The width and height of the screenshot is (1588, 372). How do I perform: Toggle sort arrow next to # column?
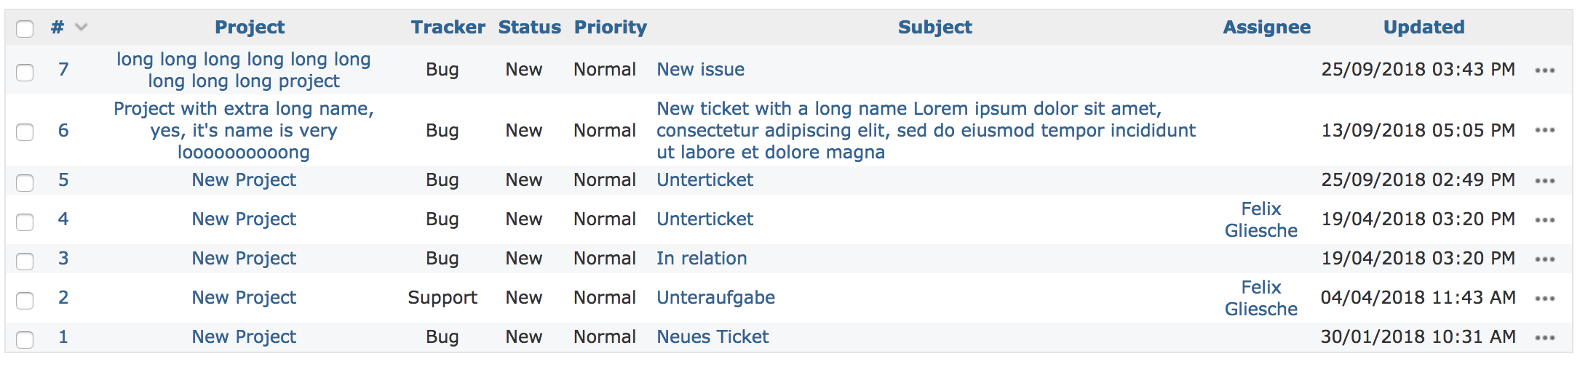coord(81,28)
